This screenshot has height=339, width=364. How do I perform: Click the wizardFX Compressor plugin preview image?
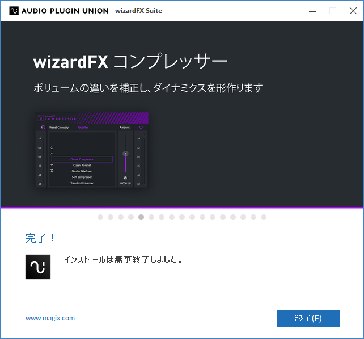[x=91, y=150]
